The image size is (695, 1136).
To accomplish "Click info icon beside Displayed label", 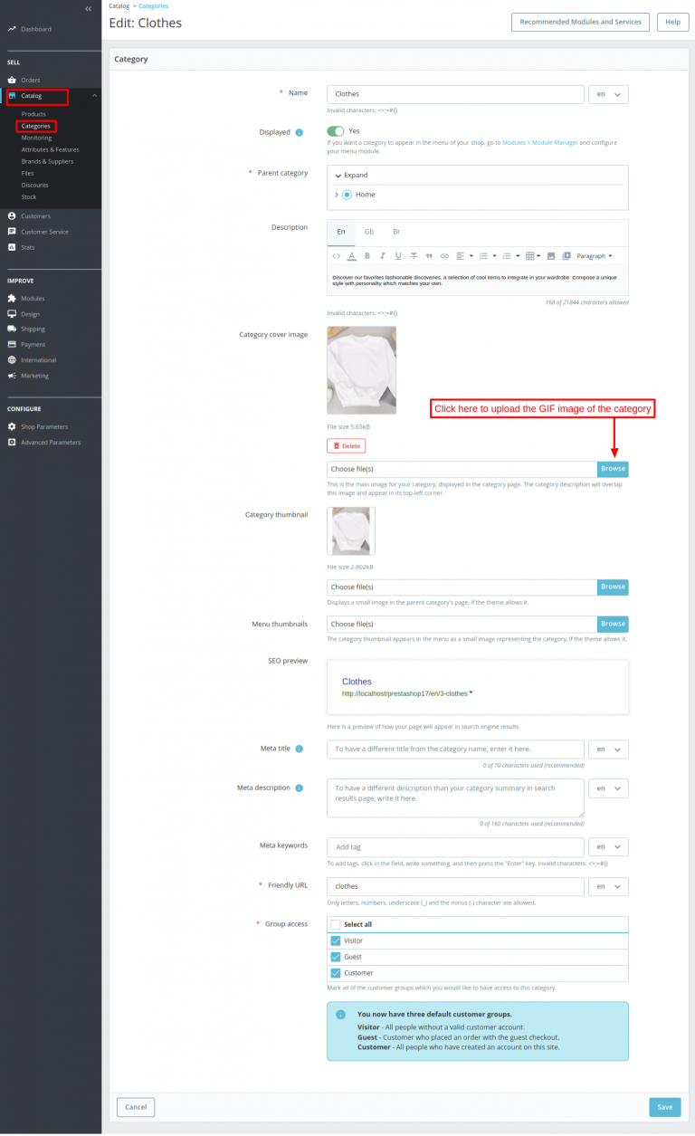I will pos(300,132).
